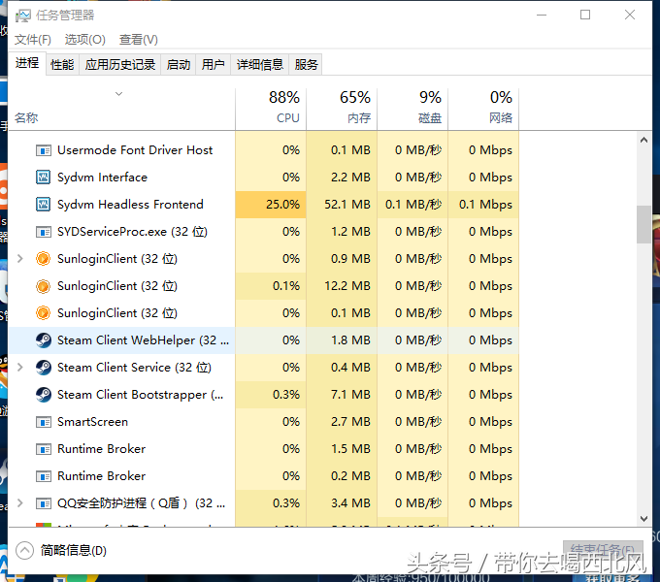Click the 2.7 MB memory cell

(x=342, y=422)
